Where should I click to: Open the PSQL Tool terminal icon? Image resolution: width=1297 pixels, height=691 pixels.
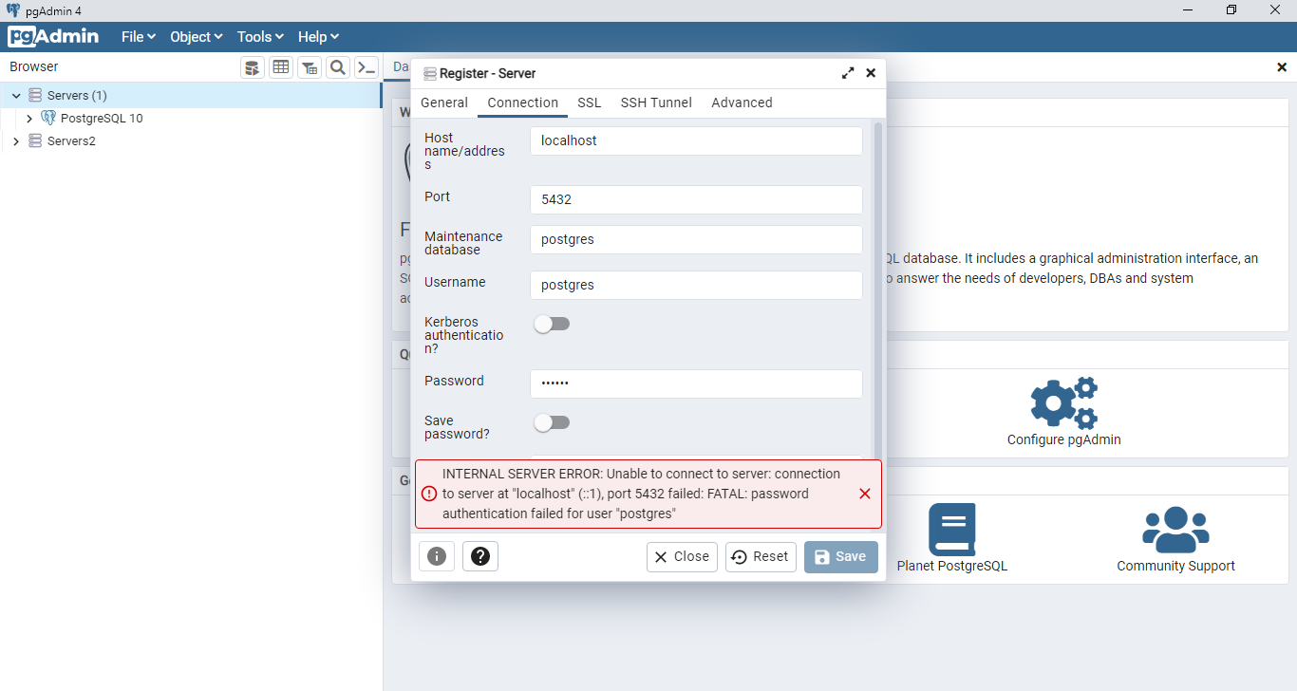pyautogui.click(x=366, y=66)
